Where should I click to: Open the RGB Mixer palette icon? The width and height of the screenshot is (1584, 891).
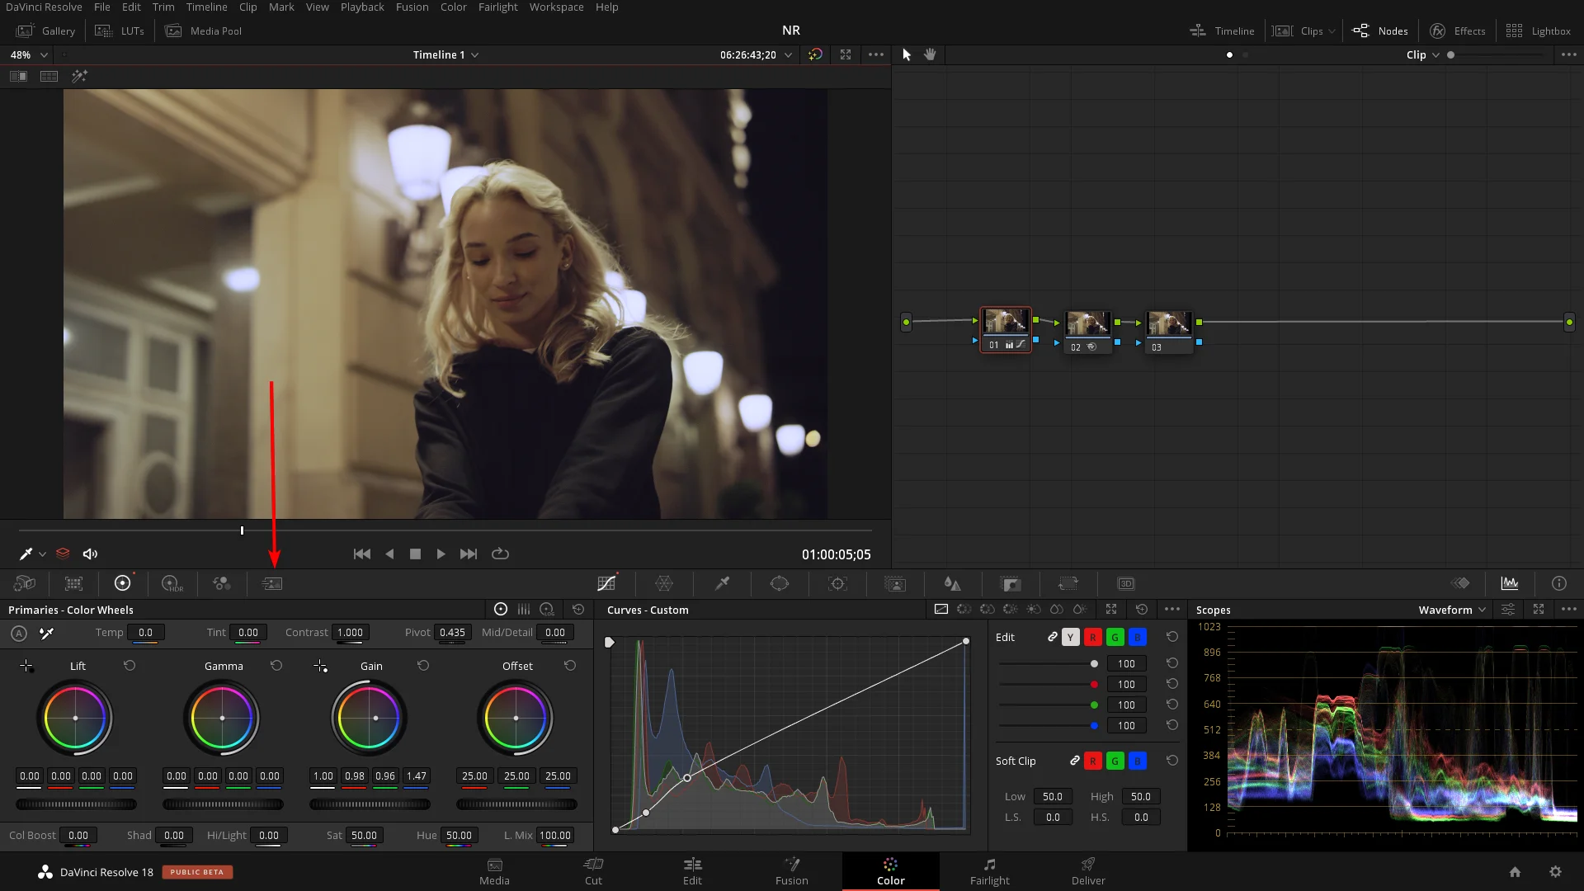pyautogui.click(x=221, y=583)
